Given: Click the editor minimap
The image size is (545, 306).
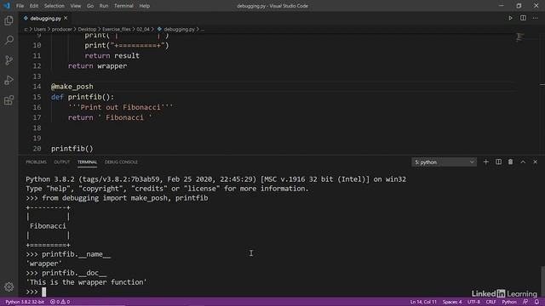Looking at the screenshot, I should click(x=520, y=37).
